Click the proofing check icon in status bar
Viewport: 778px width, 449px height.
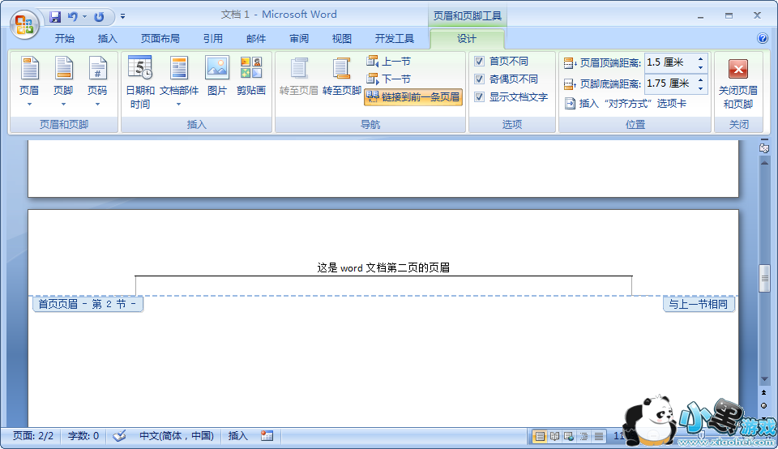[119, 436]
